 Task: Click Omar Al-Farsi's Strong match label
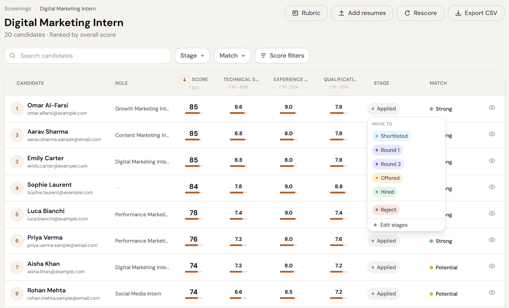(x=444, y=109)
